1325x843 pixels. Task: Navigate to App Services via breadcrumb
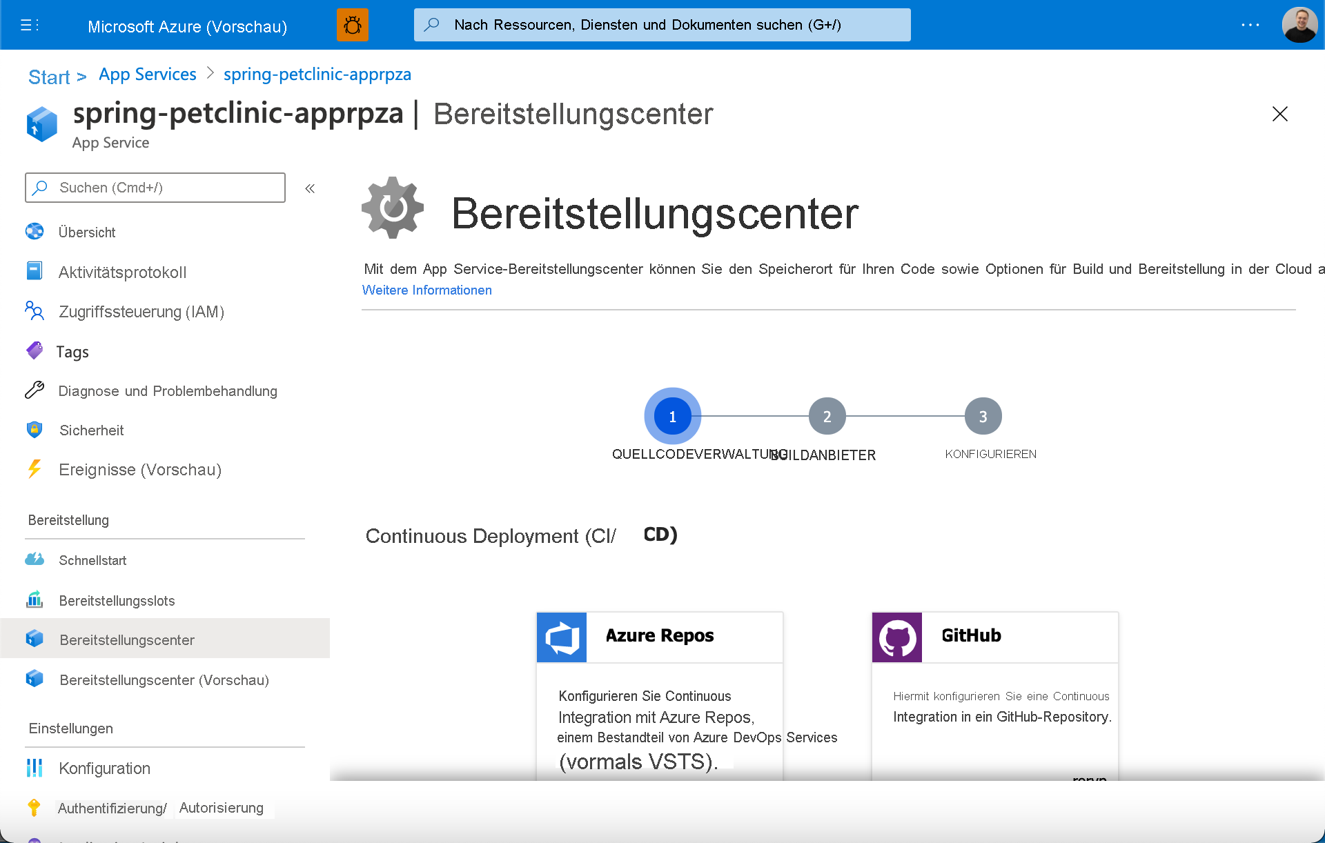tap(147, 74)
